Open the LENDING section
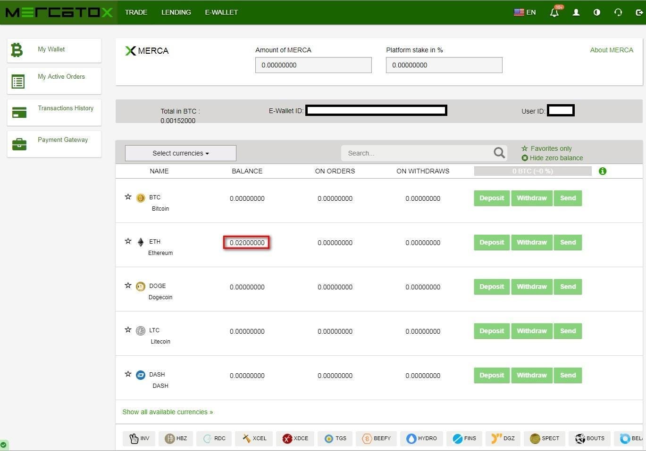Viewport: 646px width, 451px height. point(176,12)
